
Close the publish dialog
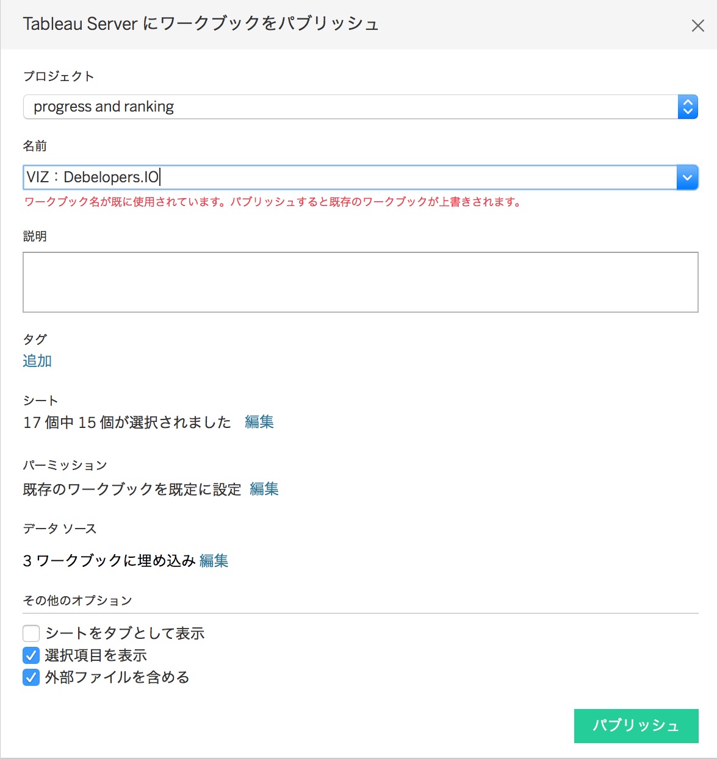coord(697,26)
